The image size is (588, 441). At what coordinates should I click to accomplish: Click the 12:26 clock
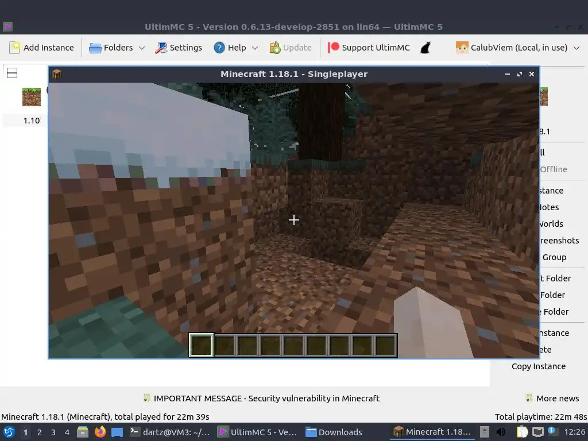[574, 432]
